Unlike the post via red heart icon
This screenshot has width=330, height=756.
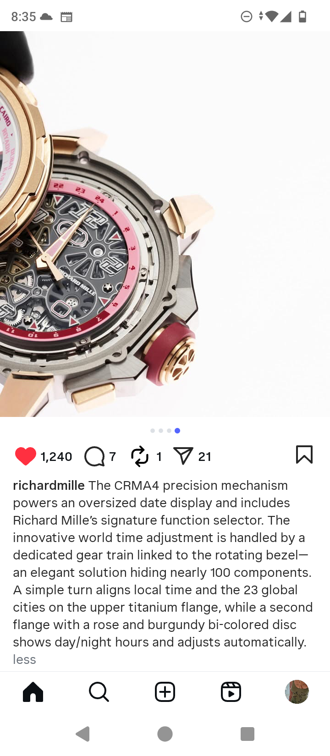tap(26, 456)
